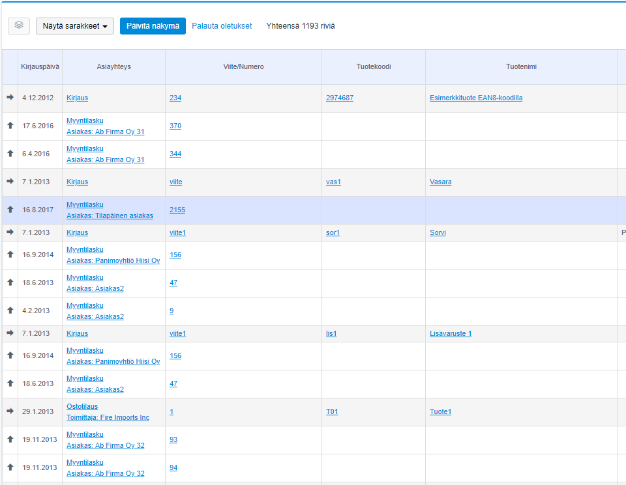Open product code 2974687 link
Screen dimensions: 626x485
point(340,98)
